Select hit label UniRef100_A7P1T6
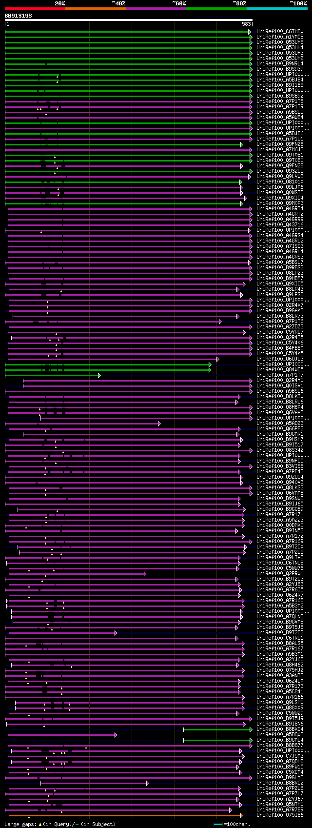Viewport: 312px width, 828px height. (280, 322)
